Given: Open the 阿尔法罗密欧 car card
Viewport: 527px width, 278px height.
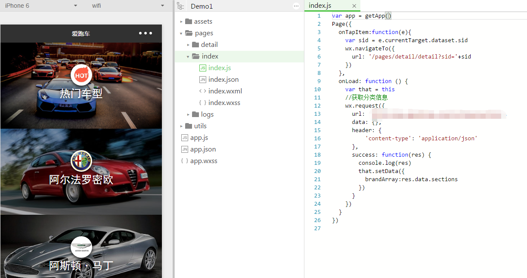Looking at the screenshot, I should point(81,172).
